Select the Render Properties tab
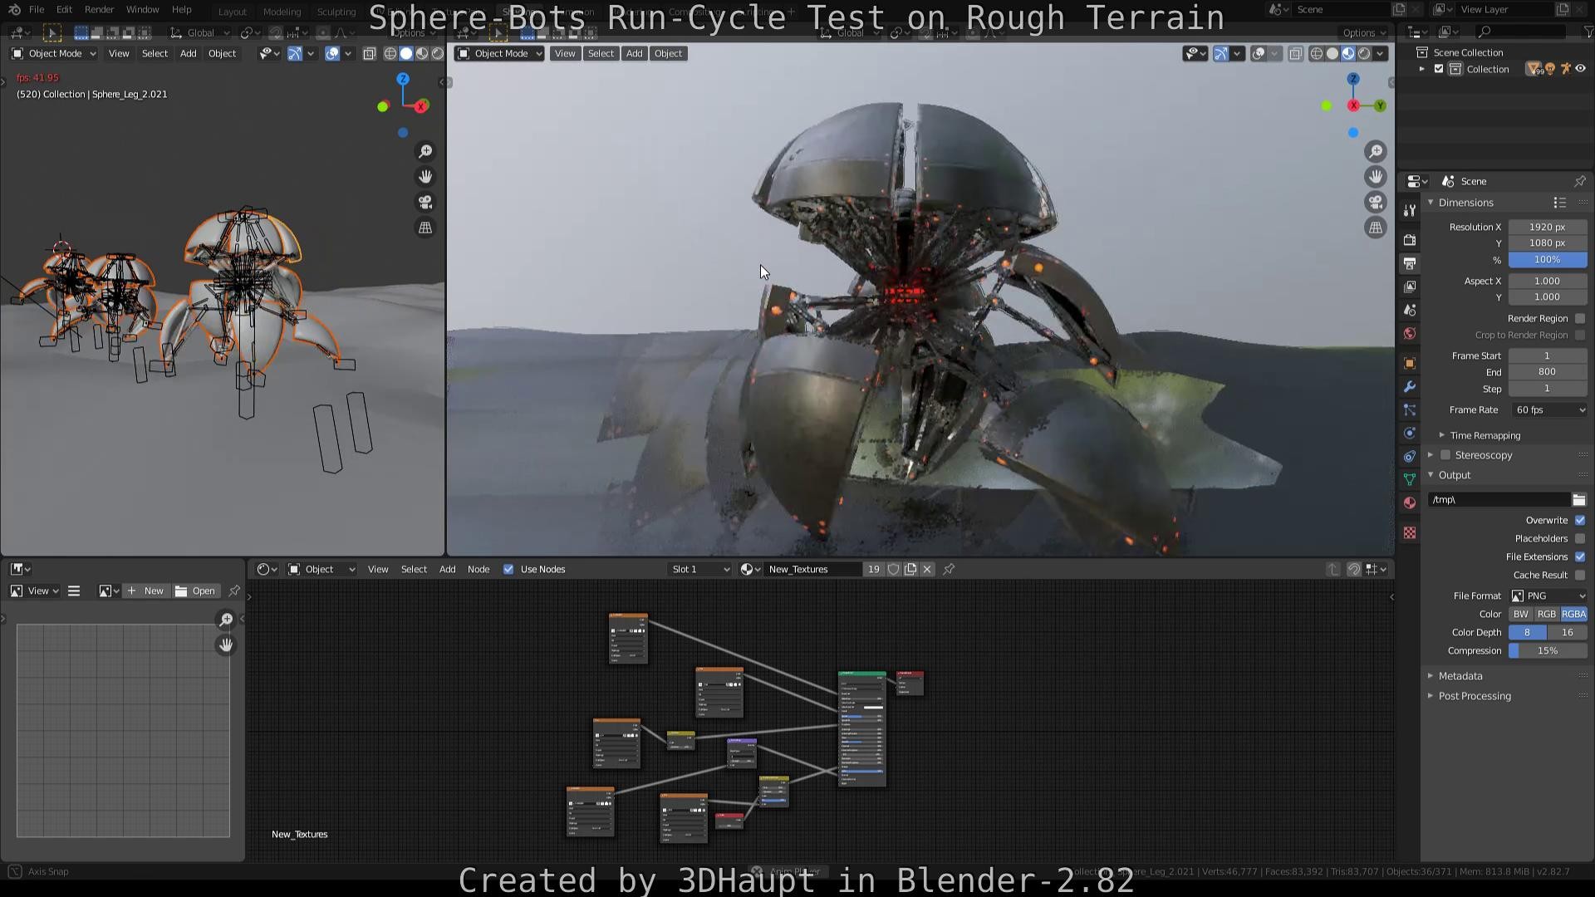Screen dimensions: 1595x897 coord(1409,240)
